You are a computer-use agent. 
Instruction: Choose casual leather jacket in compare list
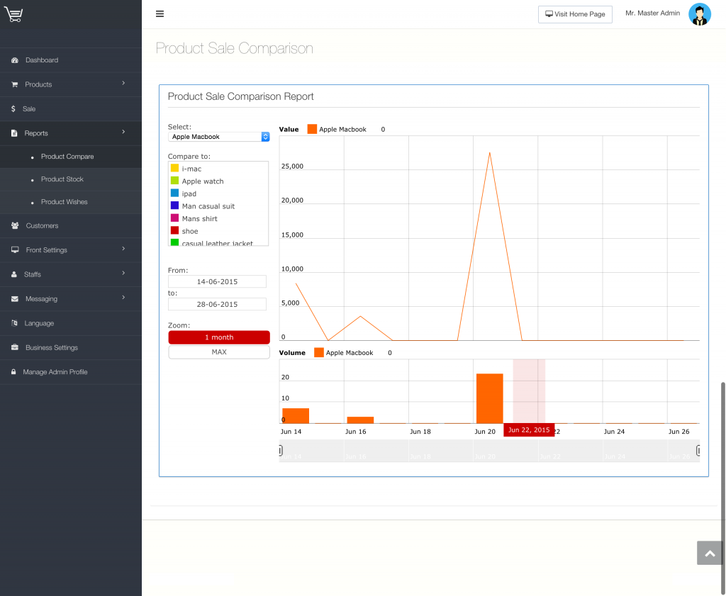point(217,243)
